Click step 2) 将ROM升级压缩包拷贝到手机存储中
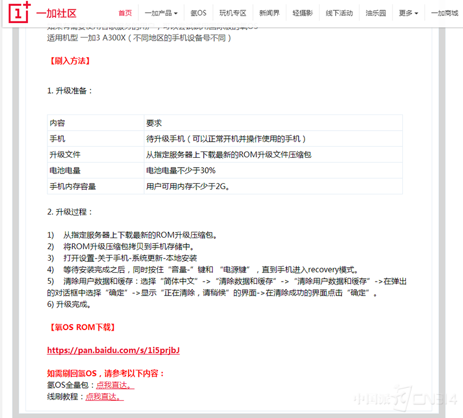 [121, 247]
